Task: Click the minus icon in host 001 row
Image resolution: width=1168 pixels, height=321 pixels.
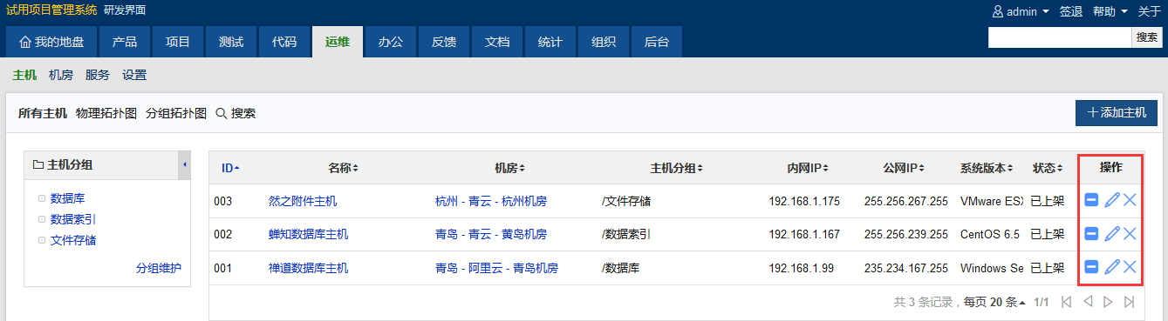Action: pos(1091,267)
